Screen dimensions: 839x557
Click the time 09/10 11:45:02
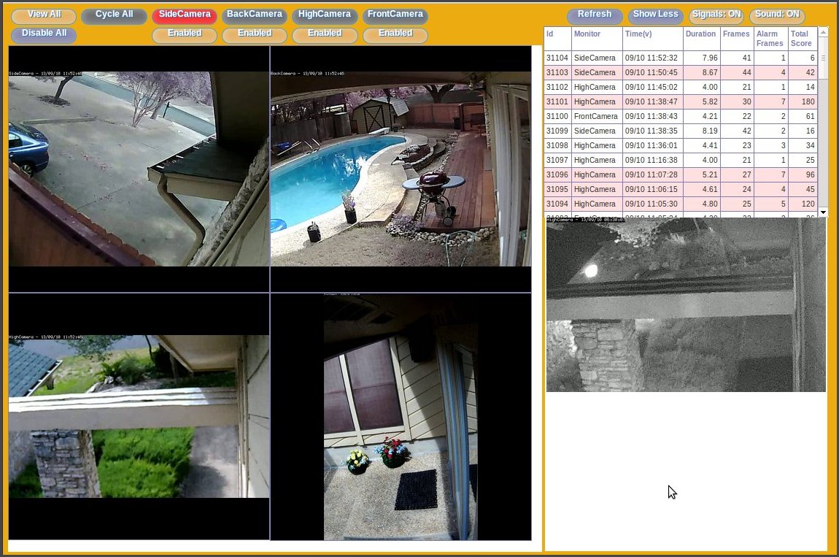[652, 87]
